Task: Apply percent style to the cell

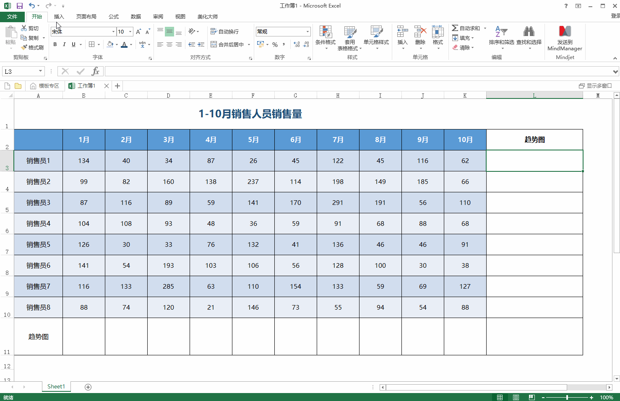Action: point(275,44)
